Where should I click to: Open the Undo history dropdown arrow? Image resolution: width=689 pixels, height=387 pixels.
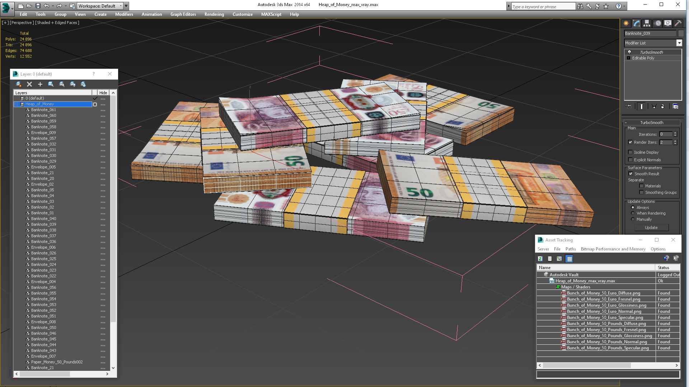pyautogui.click(x=52, y=6)
